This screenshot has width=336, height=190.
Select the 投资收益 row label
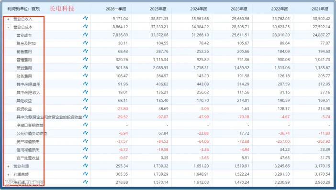pos(24,109)
